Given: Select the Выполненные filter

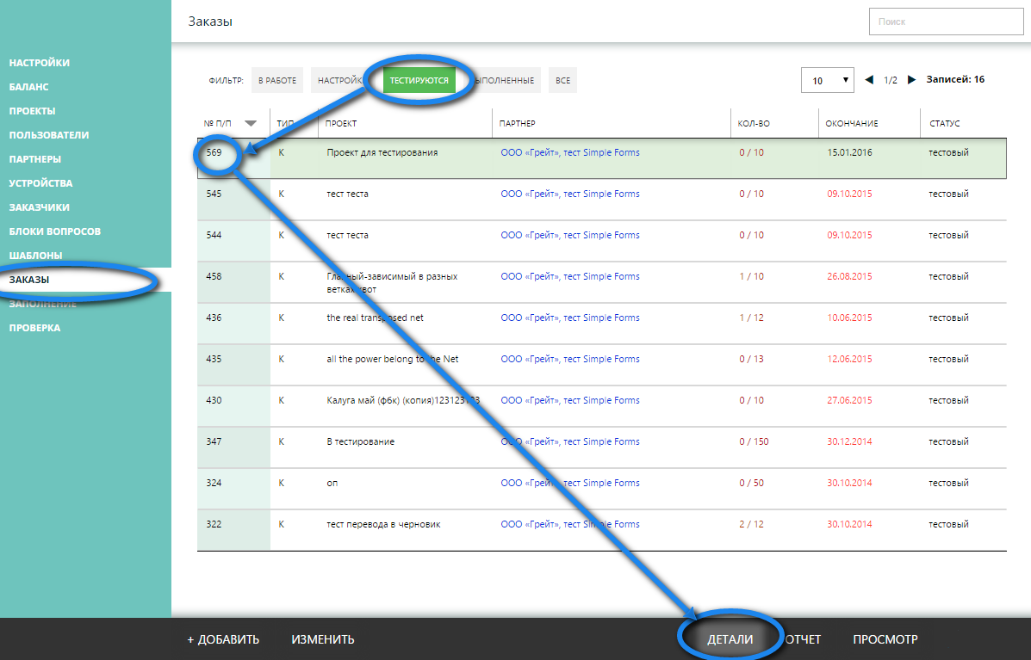Looking at the screenshot, I should 508,80.
